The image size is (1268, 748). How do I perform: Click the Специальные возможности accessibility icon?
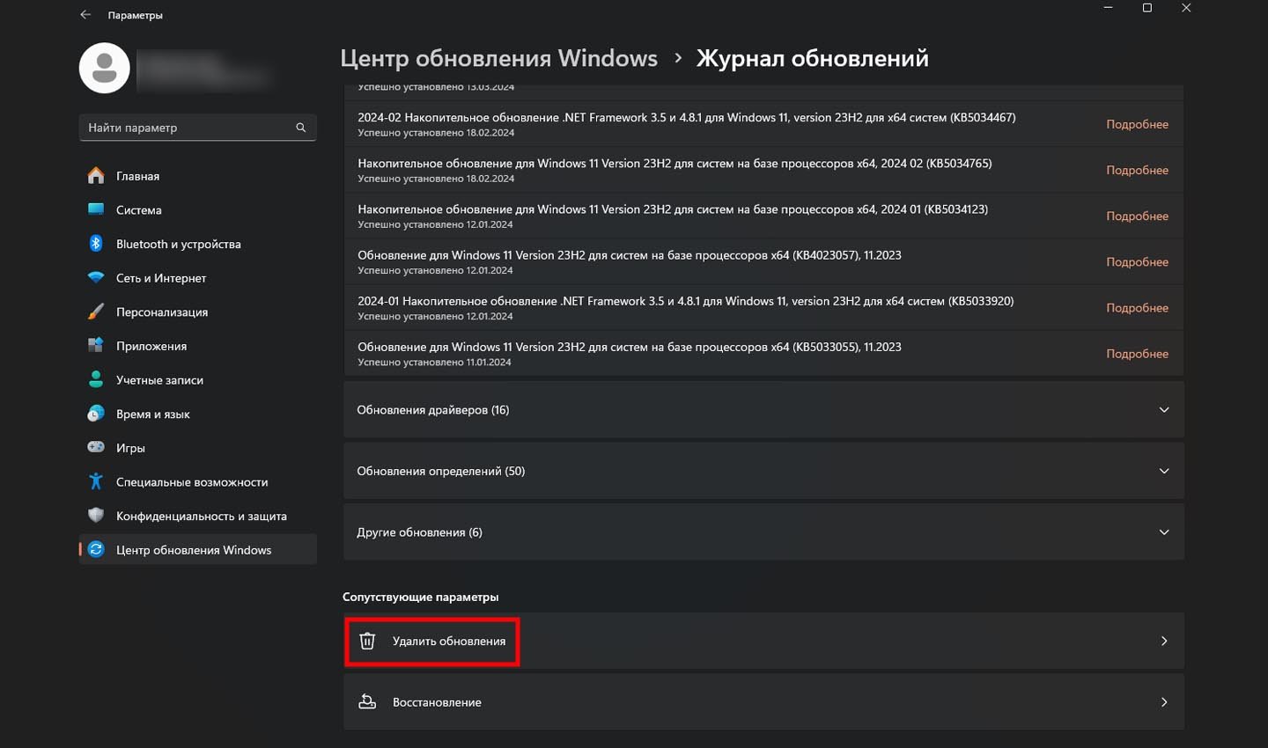click(96, 482)
